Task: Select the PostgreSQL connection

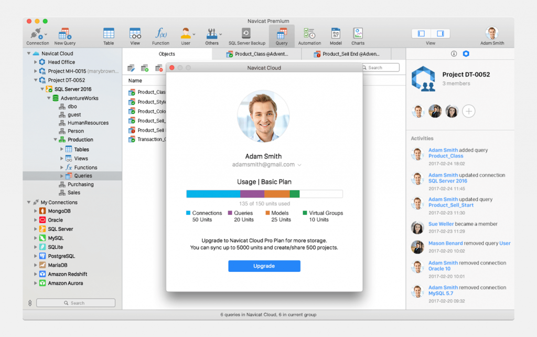Action: tap(61, 256)
